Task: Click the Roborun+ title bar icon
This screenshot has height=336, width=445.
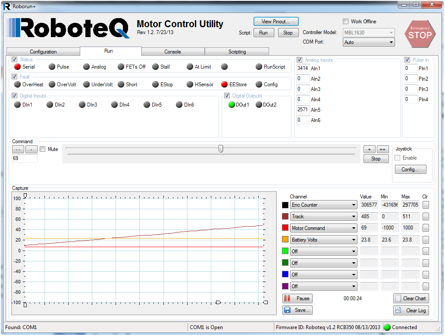Action: pos(7,6)
